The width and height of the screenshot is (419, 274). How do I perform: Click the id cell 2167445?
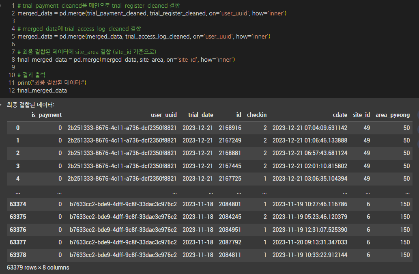230,166
